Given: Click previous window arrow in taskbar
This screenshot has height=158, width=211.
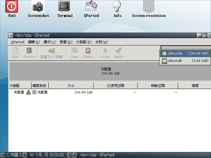Looking at the screenshot, I should pos(69,155).
